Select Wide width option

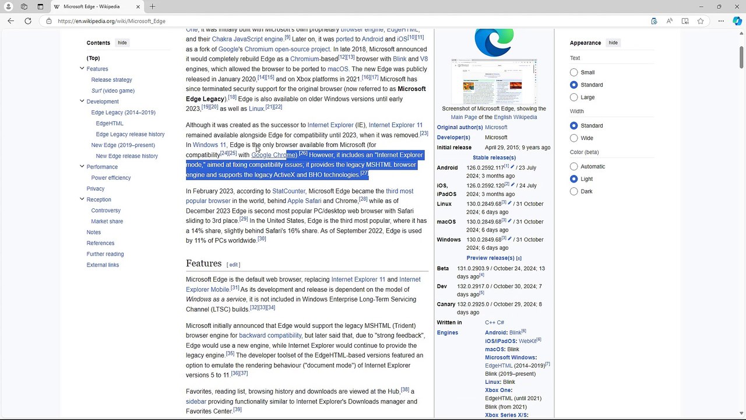(x=574, y=138)
